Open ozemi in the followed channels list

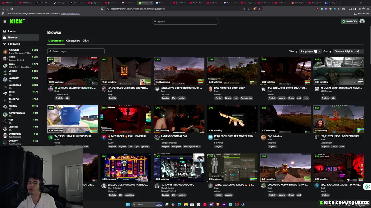tap(20, 93)
